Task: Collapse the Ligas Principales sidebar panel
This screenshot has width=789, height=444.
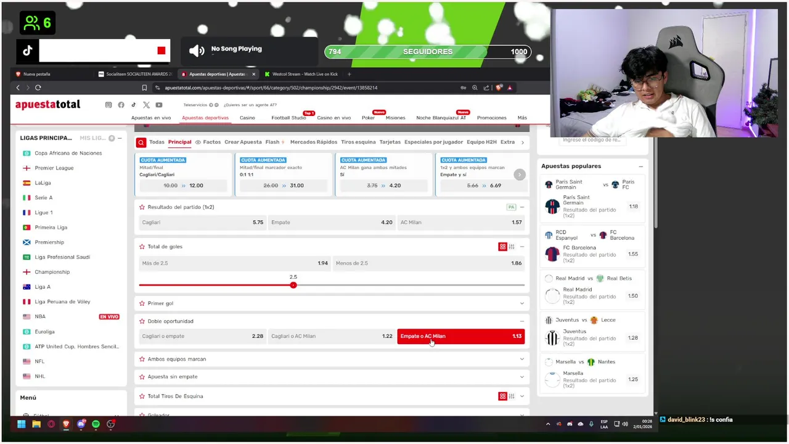Action: point(120,138)
